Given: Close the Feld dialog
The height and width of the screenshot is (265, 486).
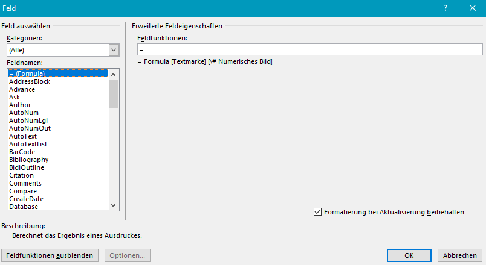Looking at the screenshot, I should tap(472, 8).
